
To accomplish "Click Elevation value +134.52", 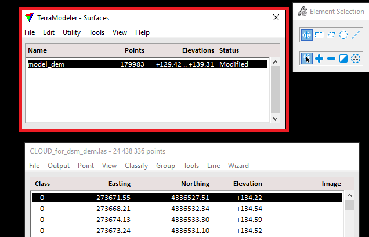I will coord(249,231).
